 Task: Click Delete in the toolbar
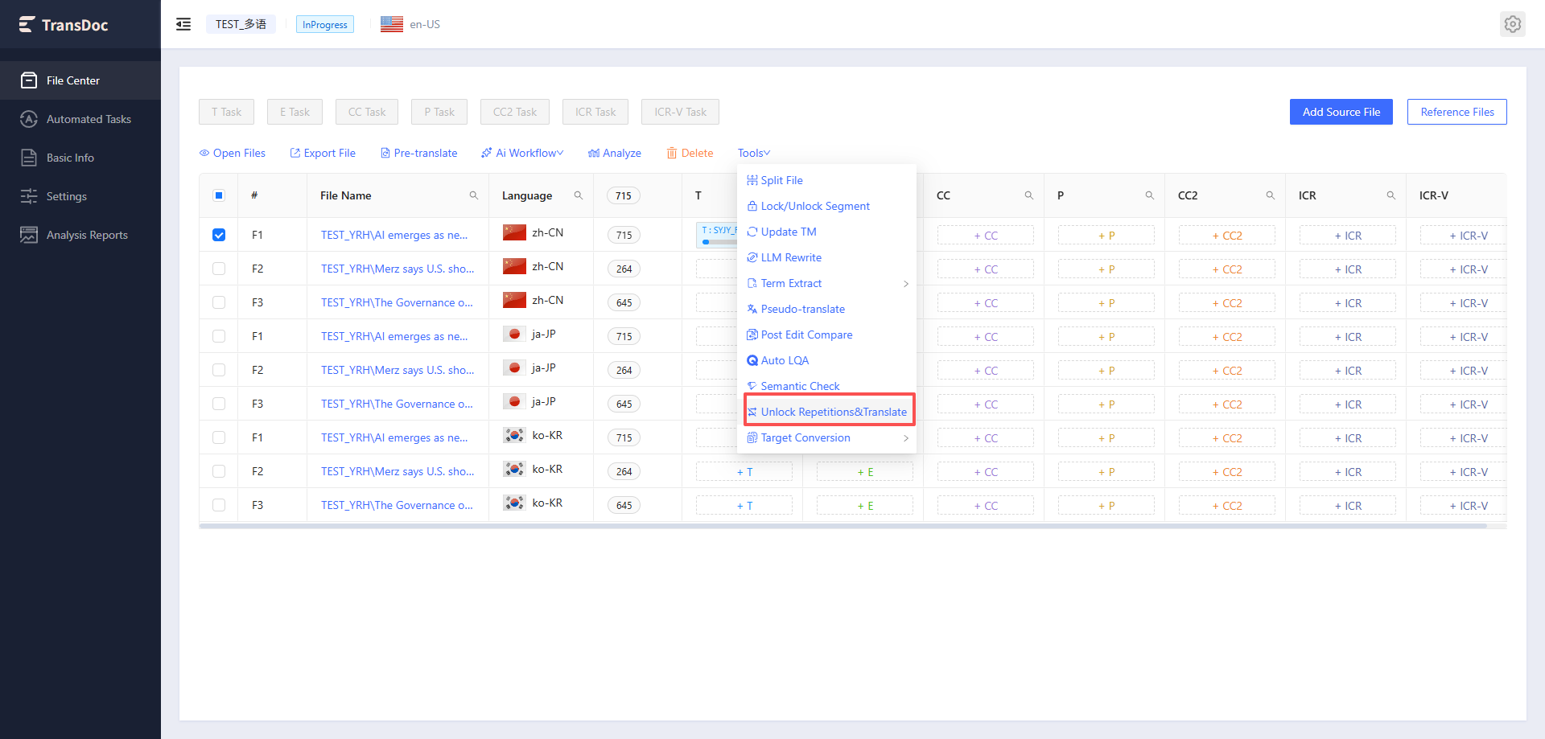[690, 153]
